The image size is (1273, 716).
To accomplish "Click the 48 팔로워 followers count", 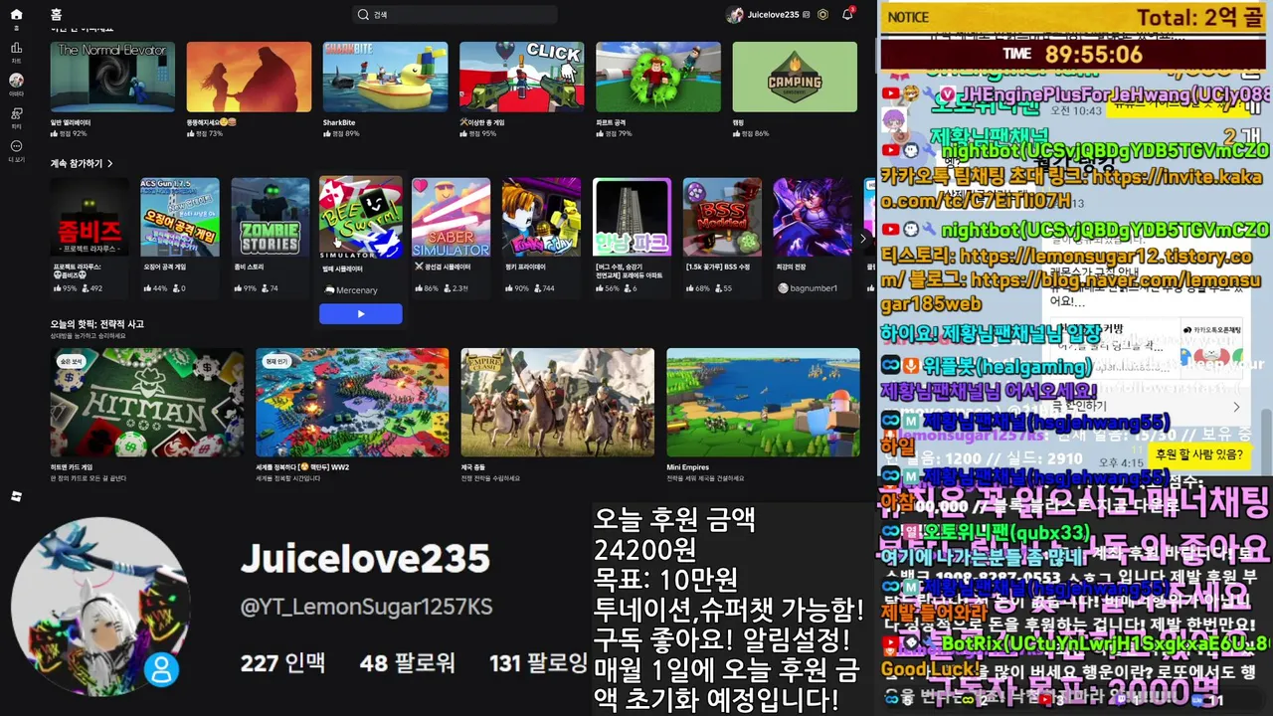I will click(407, 662).
